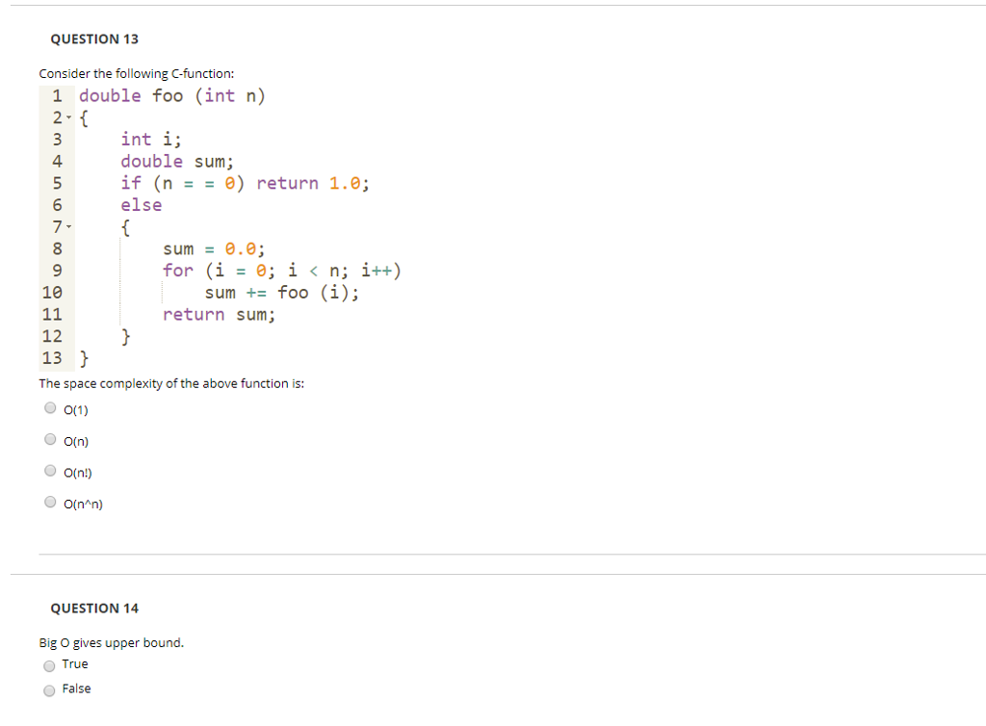
Task: Collapse the inner code block at line 7
Action: click(x=69, y=226)
